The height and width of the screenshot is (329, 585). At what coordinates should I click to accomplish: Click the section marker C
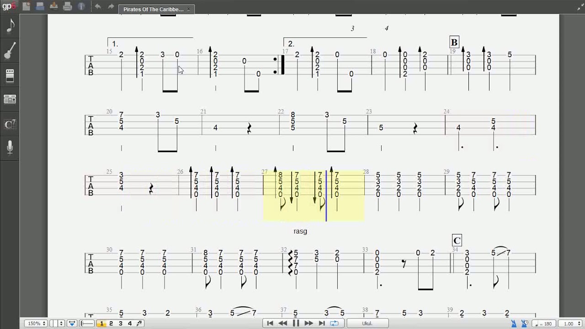(457, 240)
